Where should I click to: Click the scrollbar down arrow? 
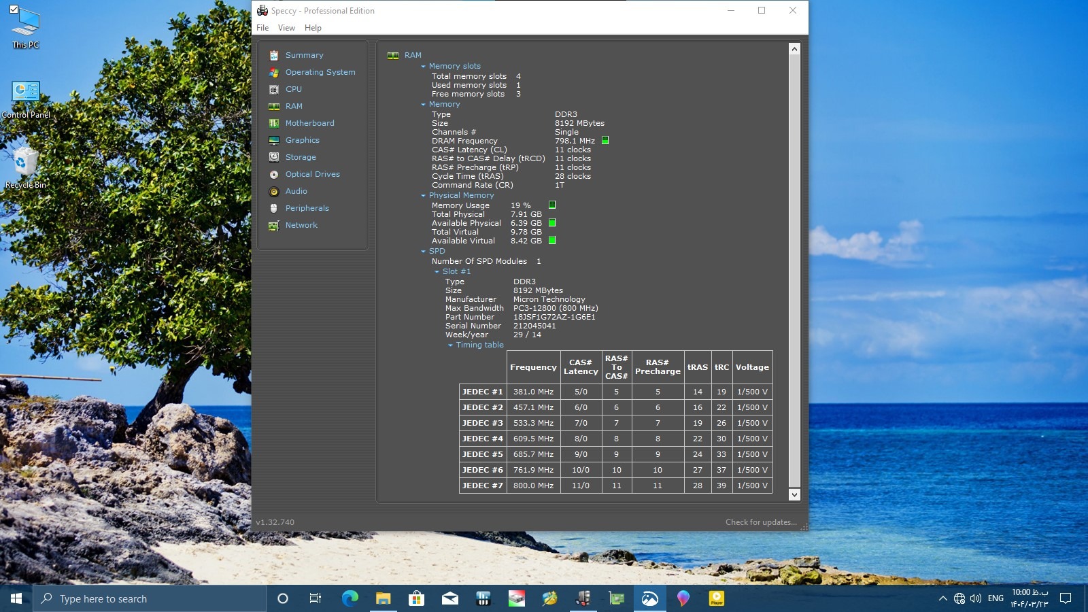794,495
